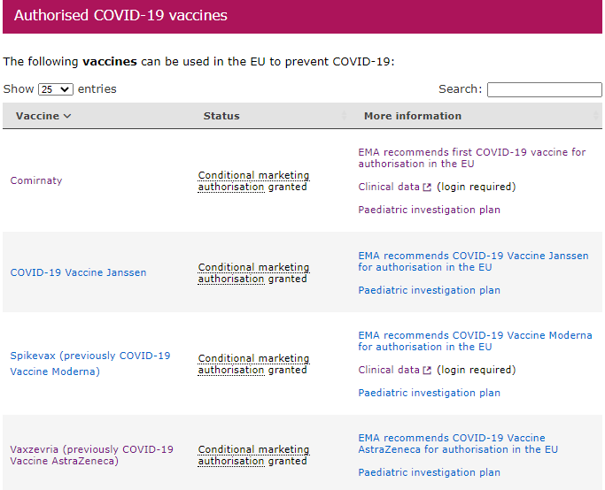Open the Spikevax (previously COVID-19 Vaccine Moderna) link
This screenshot has width=605, height=490.
90,364
